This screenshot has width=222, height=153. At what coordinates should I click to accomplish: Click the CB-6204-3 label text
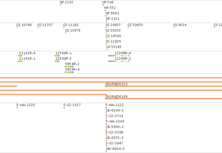(115, 111)
